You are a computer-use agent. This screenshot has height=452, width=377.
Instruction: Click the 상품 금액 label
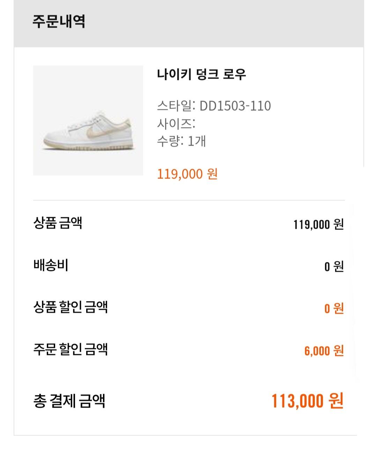pos(58,223)
